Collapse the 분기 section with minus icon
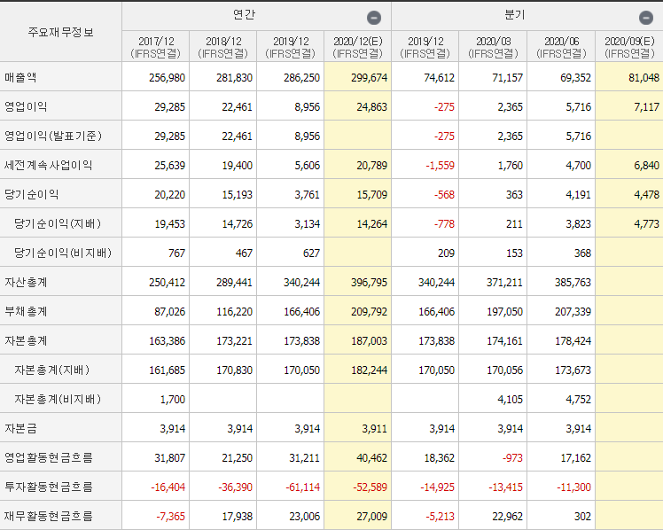The image size is (663, 530). point(645,18)
